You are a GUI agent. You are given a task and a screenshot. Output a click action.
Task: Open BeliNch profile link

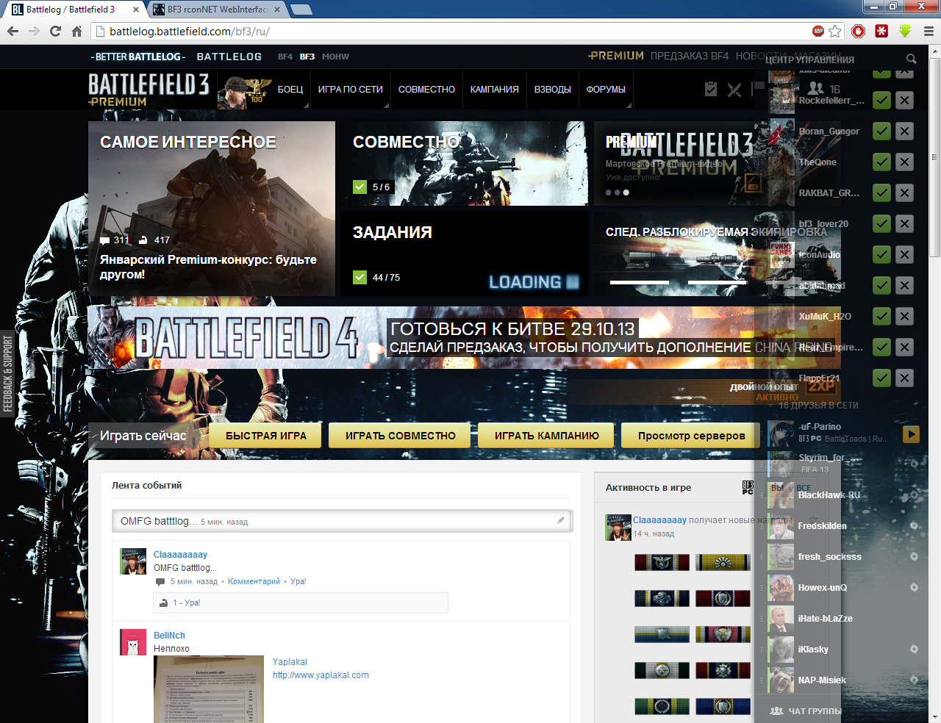click(x=169, y=636)
